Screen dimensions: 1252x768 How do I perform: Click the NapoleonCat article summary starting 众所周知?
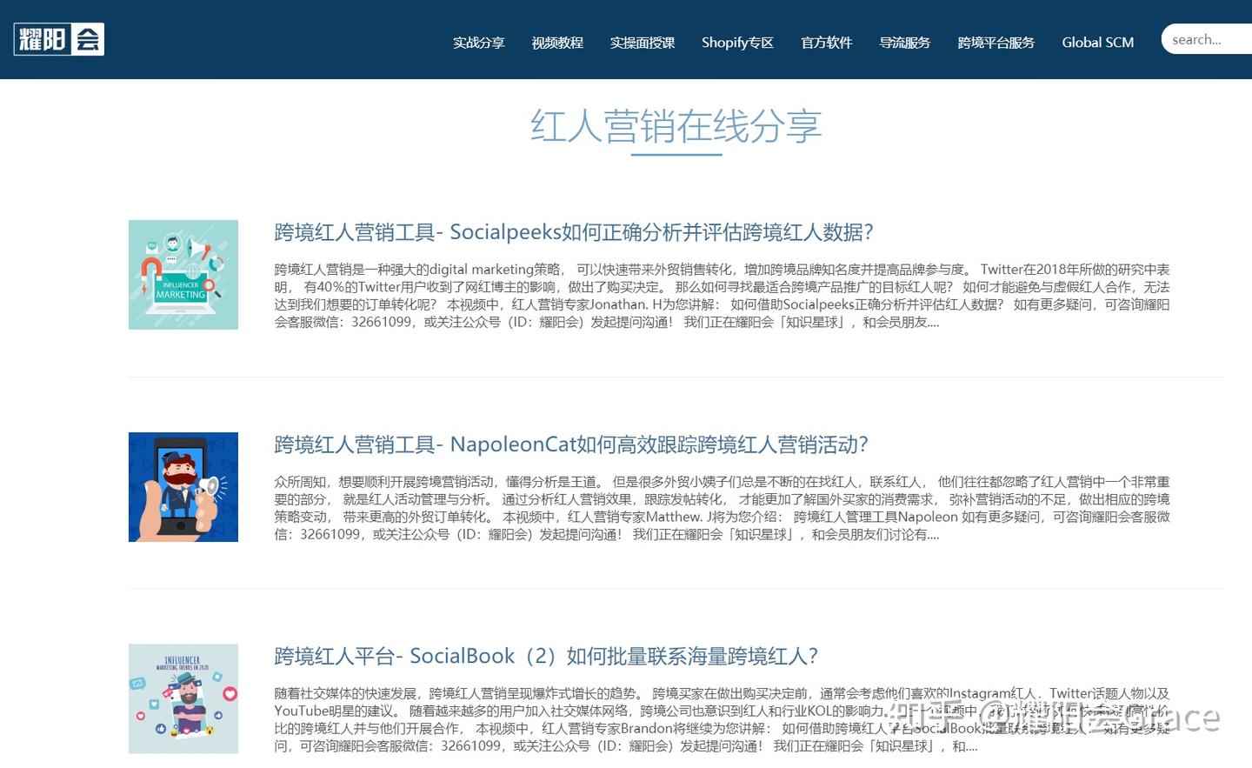point(723,508)
